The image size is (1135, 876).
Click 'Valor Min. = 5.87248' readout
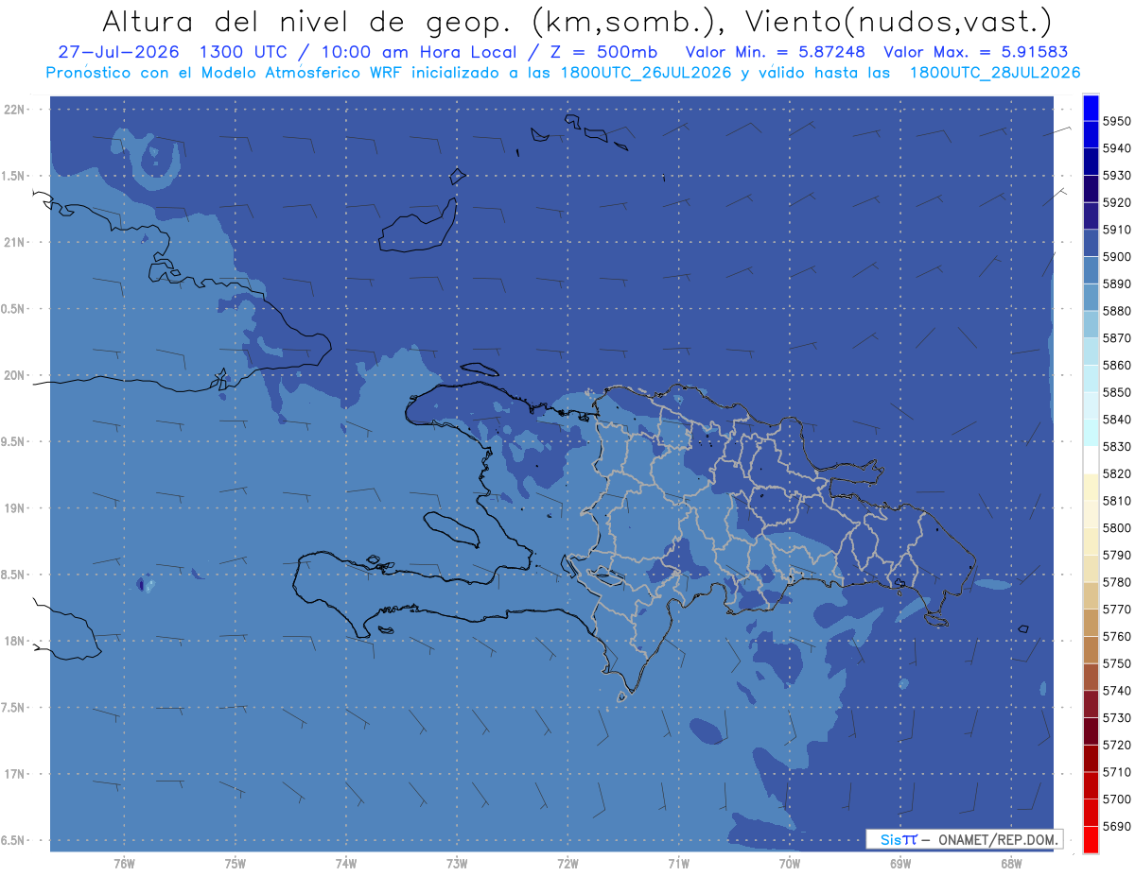tap(775, 53)
